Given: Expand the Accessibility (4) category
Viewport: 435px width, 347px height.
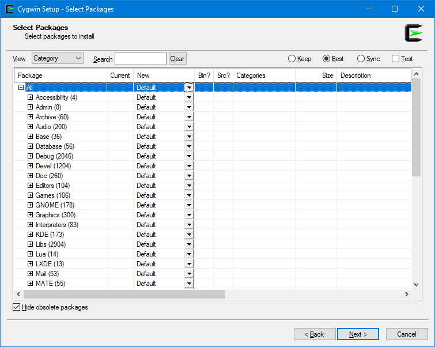Looking at the screenshot, I should 31,97.
